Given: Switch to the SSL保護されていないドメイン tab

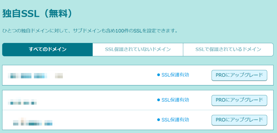Looking at the screenshot, I should (138, 49).
